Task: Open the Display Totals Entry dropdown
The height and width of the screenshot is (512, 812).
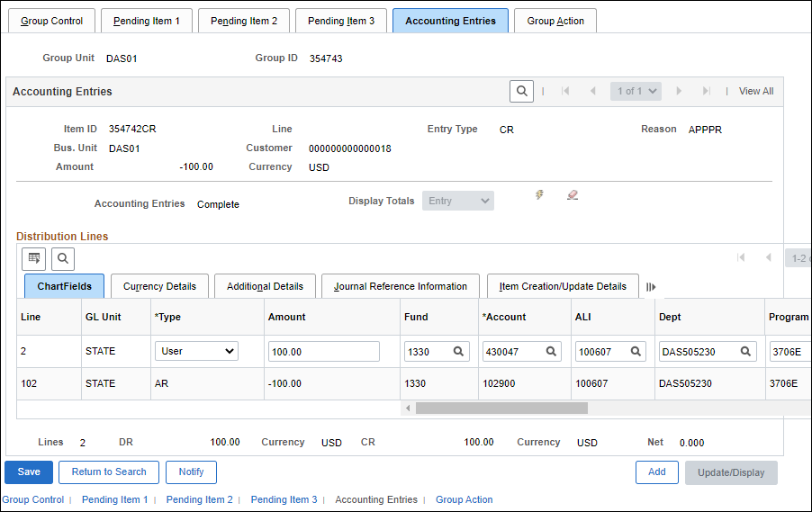Action: pyautogui.click(x=458, y=201)
